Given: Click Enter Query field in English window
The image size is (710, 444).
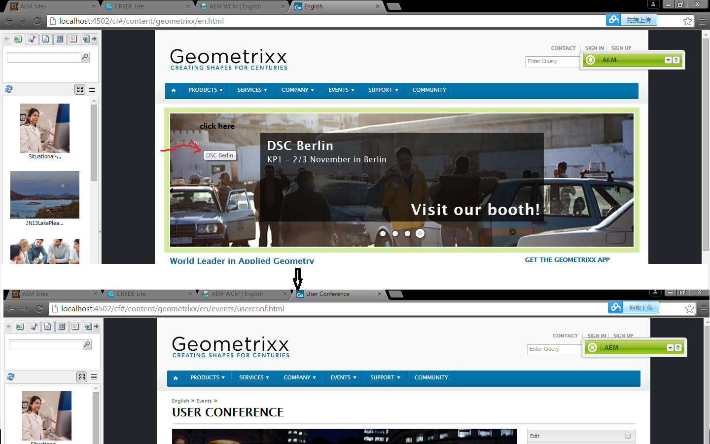Looking at the screenshot, I should 552,62.
